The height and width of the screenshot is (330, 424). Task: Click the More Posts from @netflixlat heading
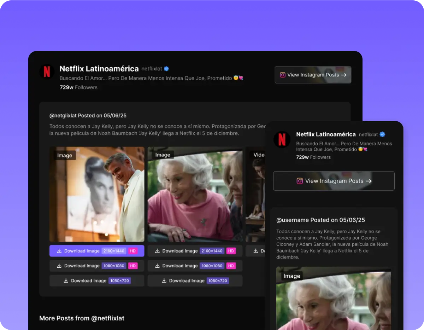coord(82,318)
